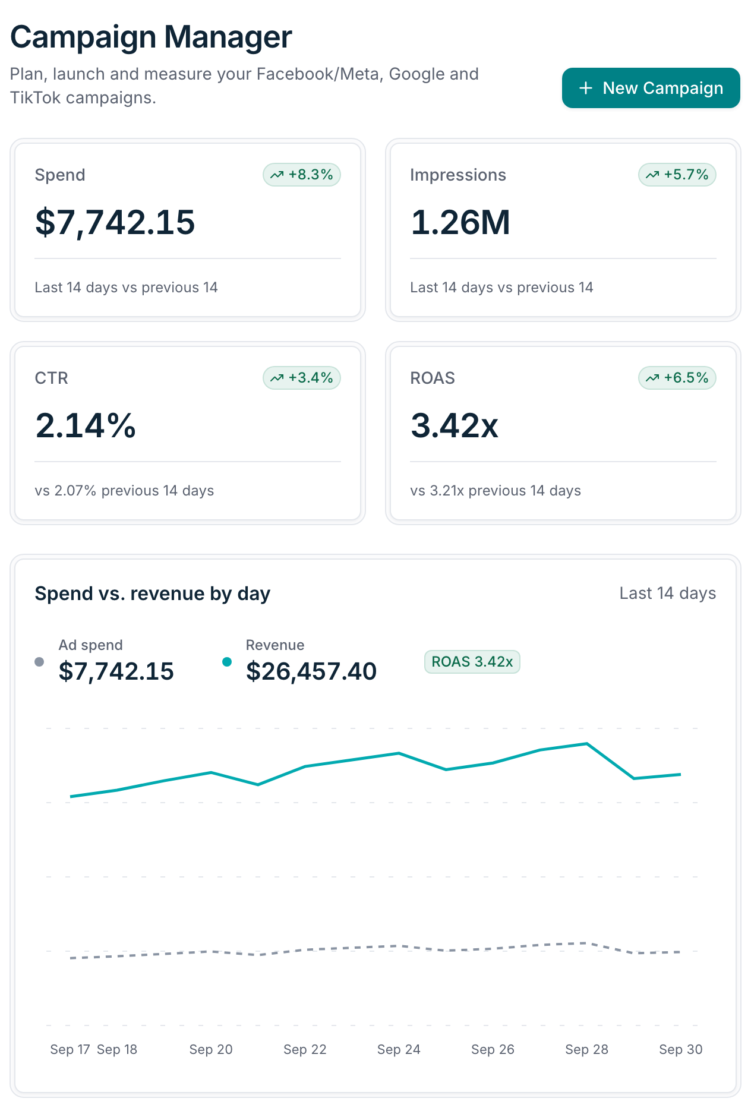Click the Revenue legend label

[275, 645]
